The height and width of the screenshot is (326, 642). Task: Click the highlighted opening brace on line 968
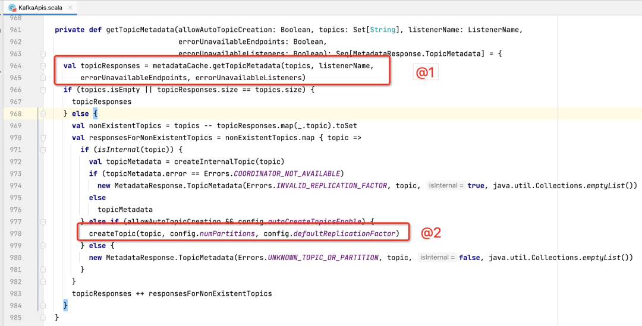(x=95, y=113)
